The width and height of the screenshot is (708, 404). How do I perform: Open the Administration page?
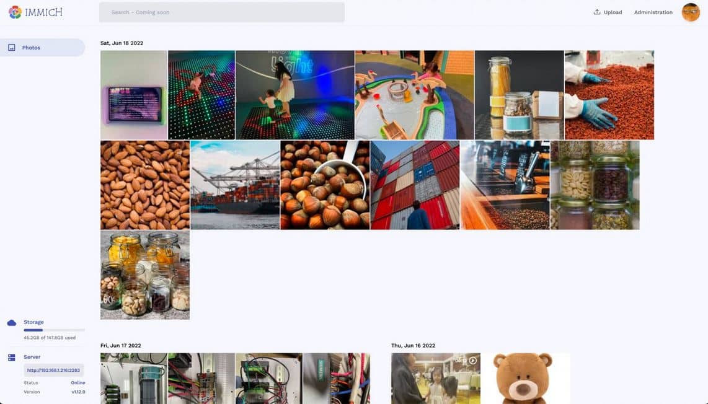(653, 12)
